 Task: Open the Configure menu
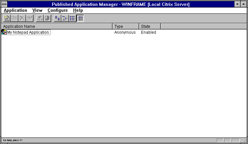point(58,10)
